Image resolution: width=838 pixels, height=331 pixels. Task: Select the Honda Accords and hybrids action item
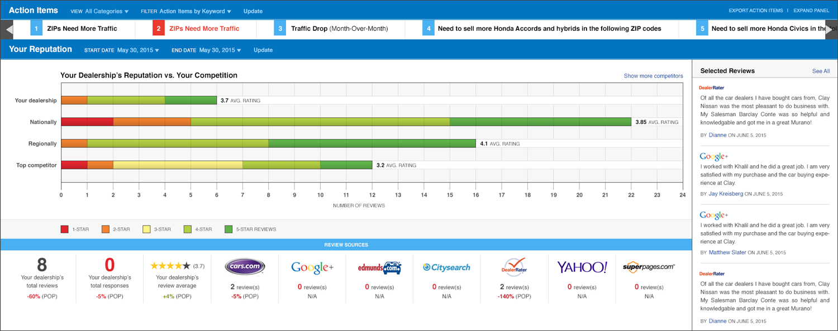click(549, 28)
